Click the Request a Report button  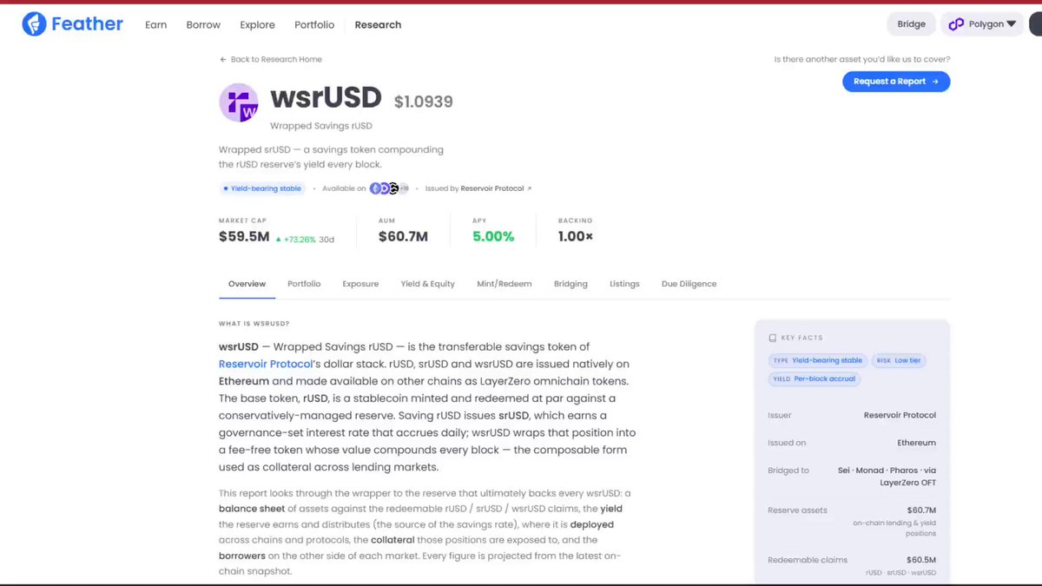(896, 82)
